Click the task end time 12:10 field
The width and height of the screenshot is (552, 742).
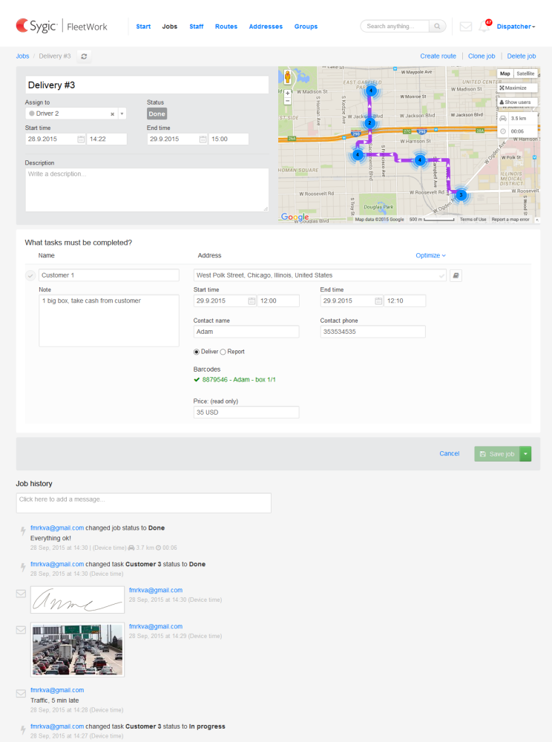405,301
